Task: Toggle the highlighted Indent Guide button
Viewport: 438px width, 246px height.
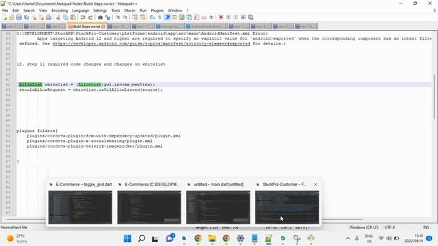Action: coord(167,17)
